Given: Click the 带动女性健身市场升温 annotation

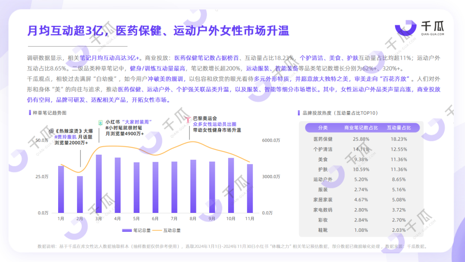Looking at the screenshot, I should pyautogui.click(x=217, y=130).
